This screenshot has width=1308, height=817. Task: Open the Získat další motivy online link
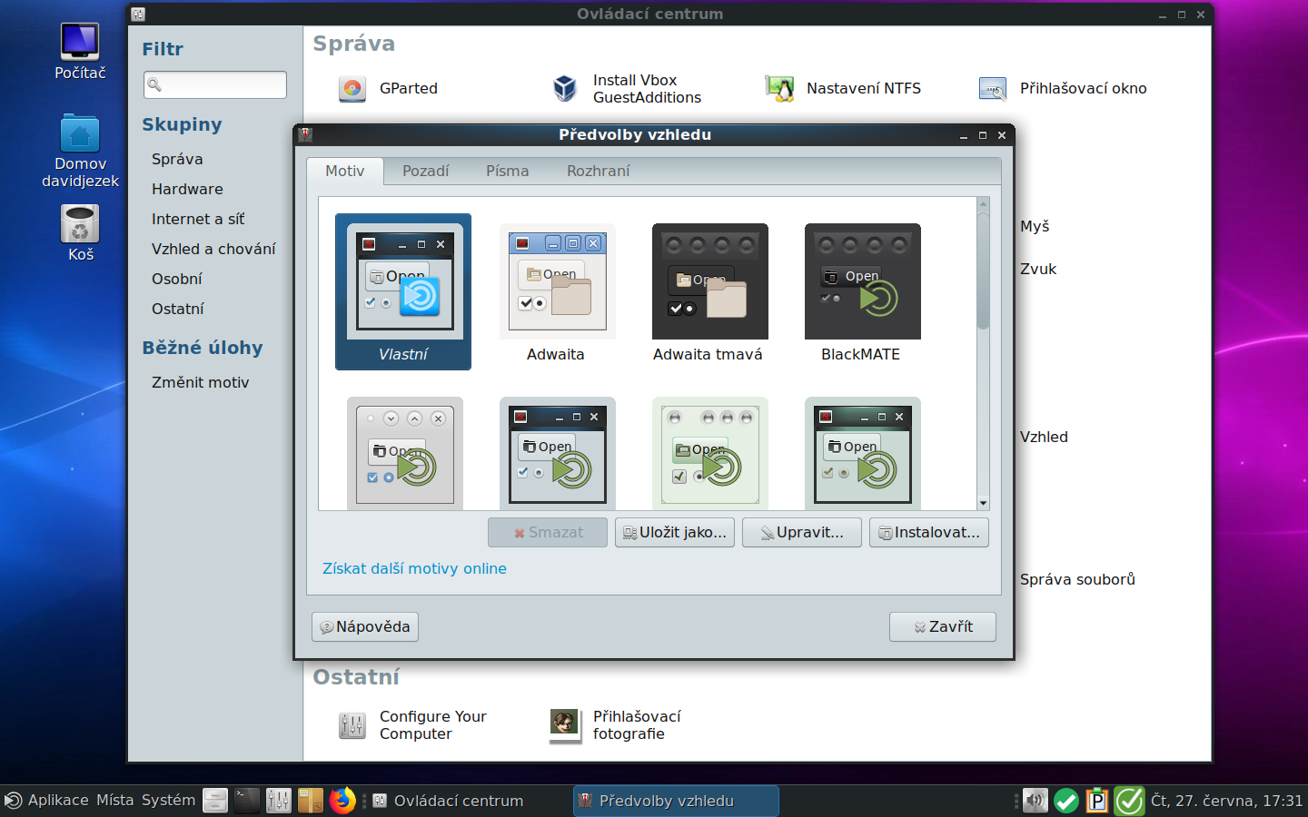tap(415, 568)
